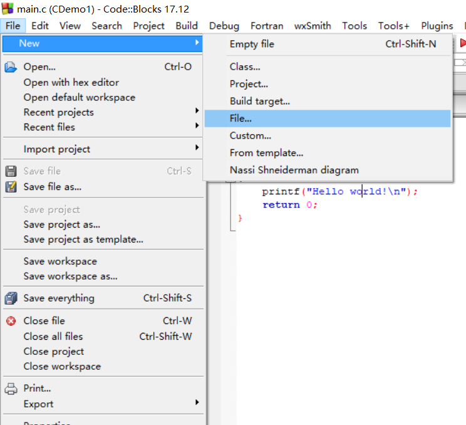Open the Tools menu
Viewport: 466px width, 425px height.
coord(355,26)
